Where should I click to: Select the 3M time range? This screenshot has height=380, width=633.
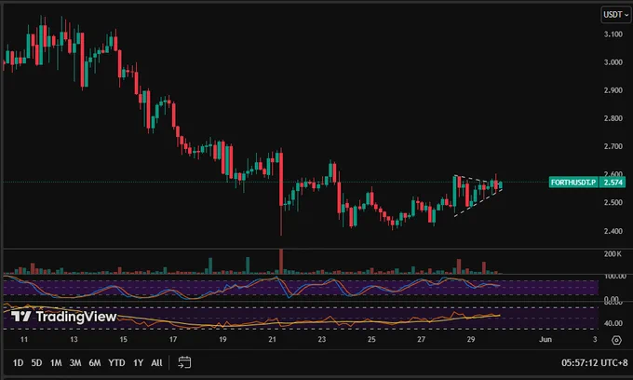coord(75,362)
